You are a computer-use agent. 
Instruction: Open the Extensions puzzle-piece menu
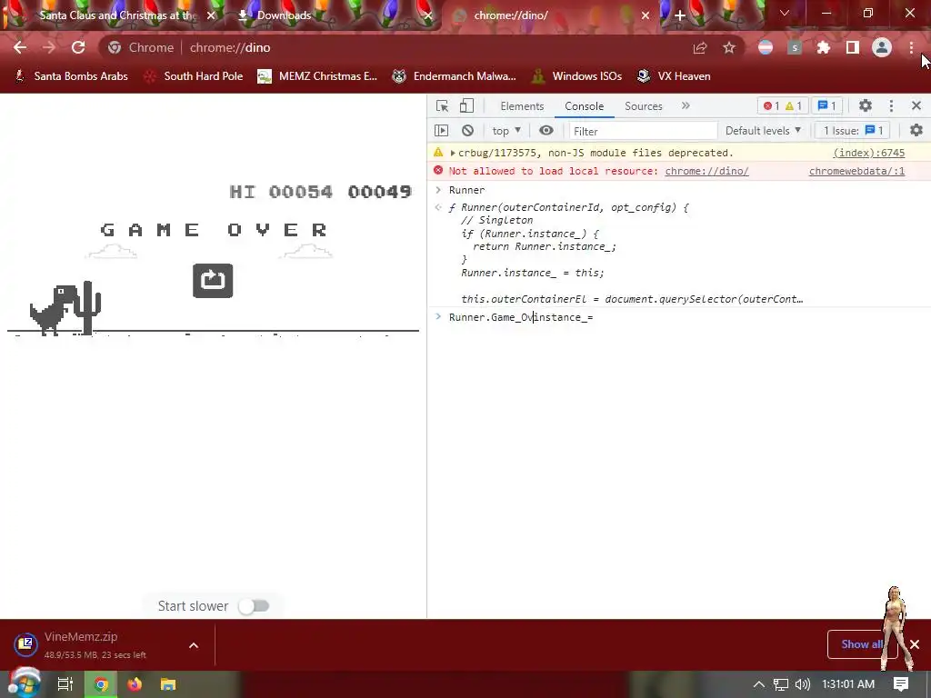click(x=824, y=47)
